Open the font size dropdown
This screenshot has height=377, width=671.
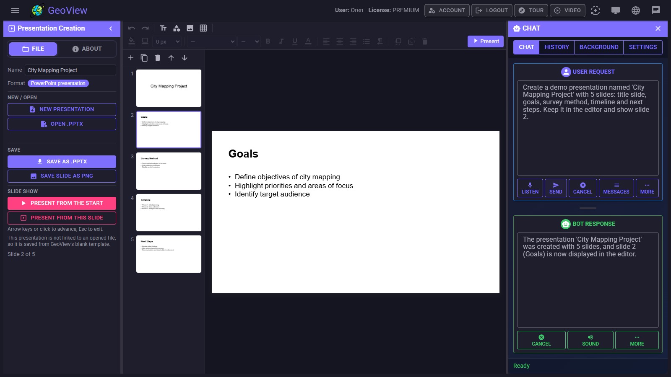click(x=250, y=41)
